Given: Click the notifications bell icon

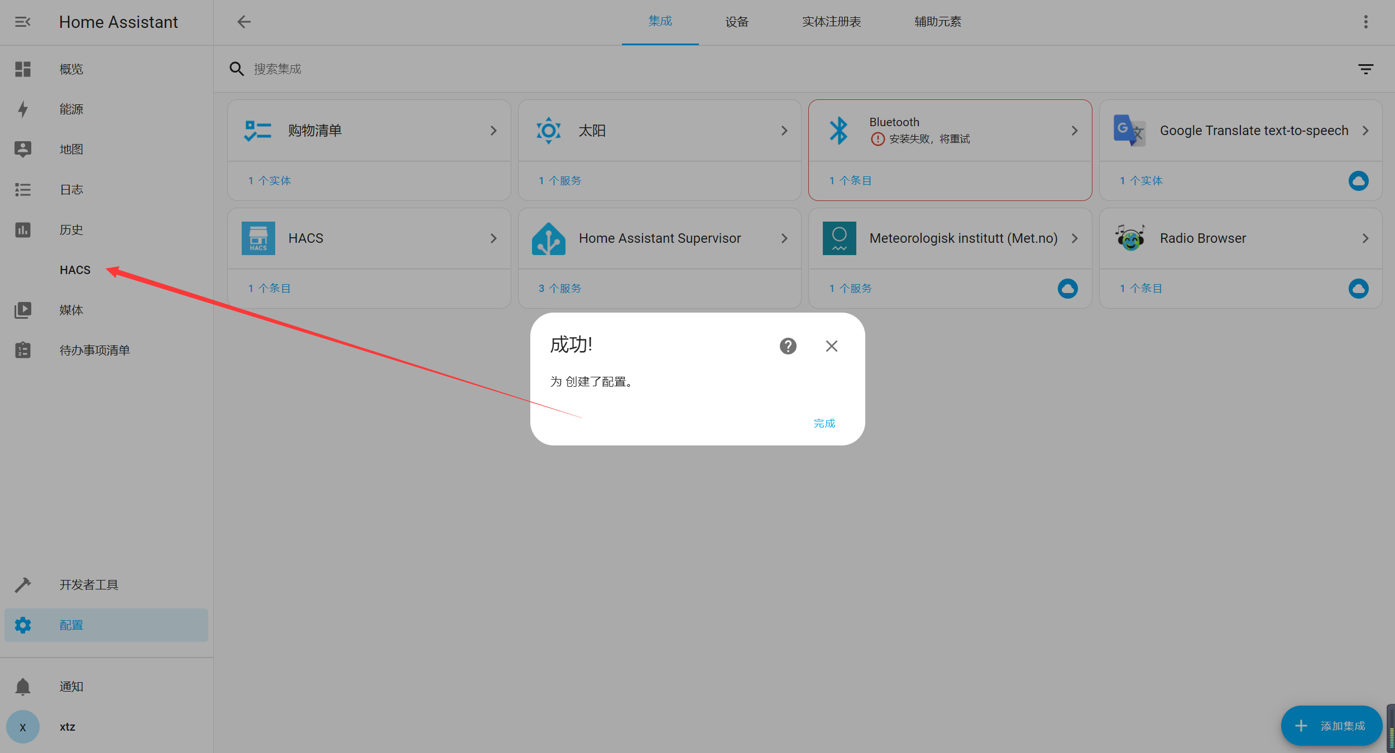Looking at the screenshot, I should point(23,686).
